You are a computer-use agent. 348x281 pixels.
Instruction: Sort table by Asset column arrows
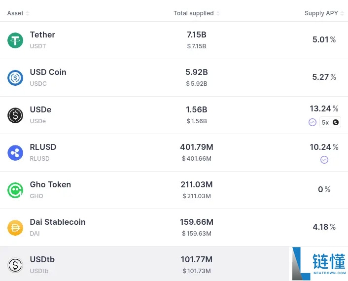(x=28, y=13)
